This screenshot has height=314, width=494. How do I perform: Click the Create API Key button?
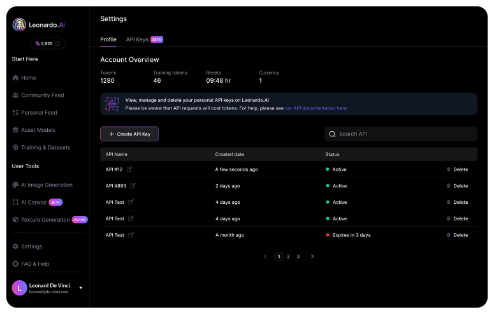pos(129,134)
